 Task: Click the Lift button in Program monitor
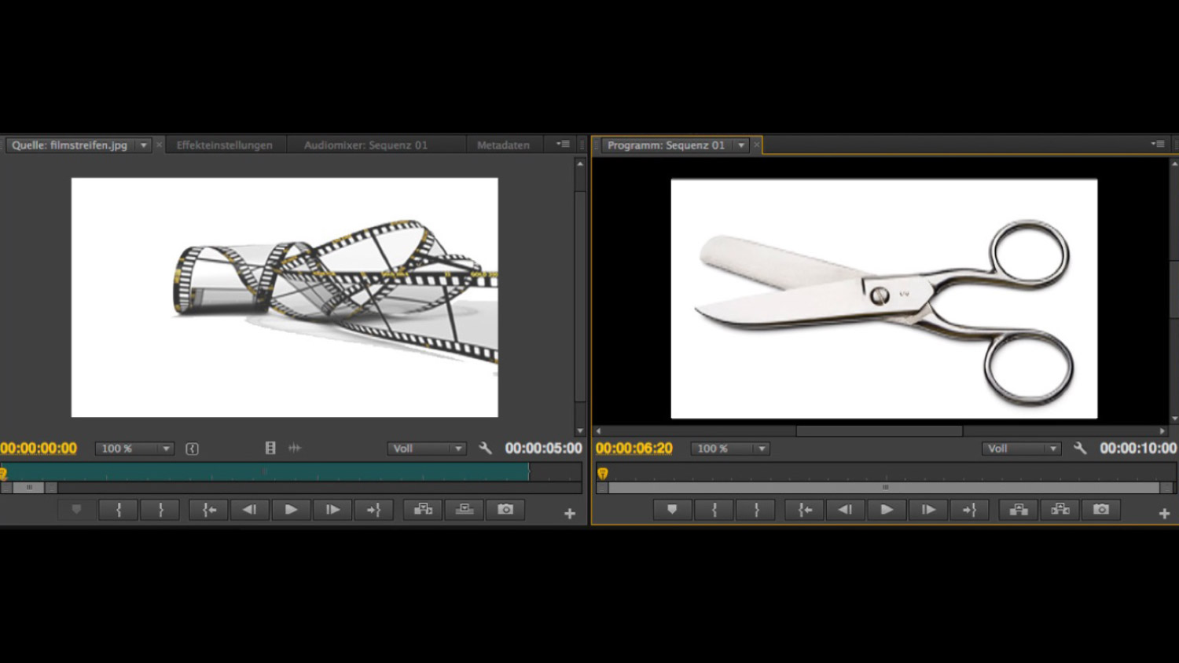pos(1019,510)
